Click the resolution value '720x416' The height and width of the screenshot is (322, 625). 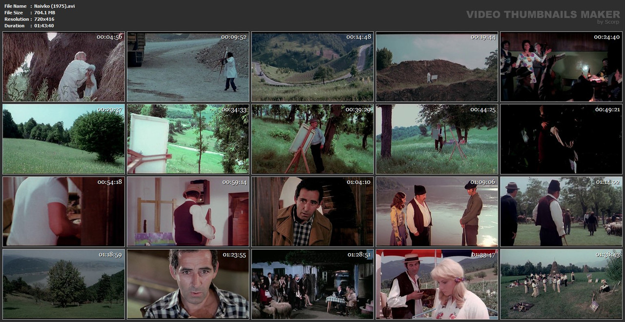[45, 19]
